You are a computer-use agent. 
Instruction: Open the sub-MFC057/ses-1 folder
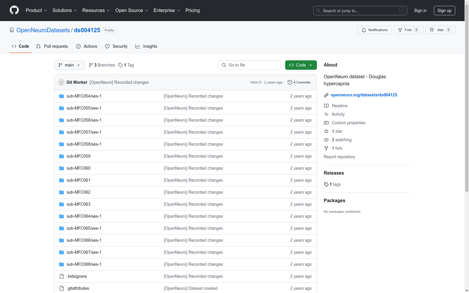click(84, 132)
